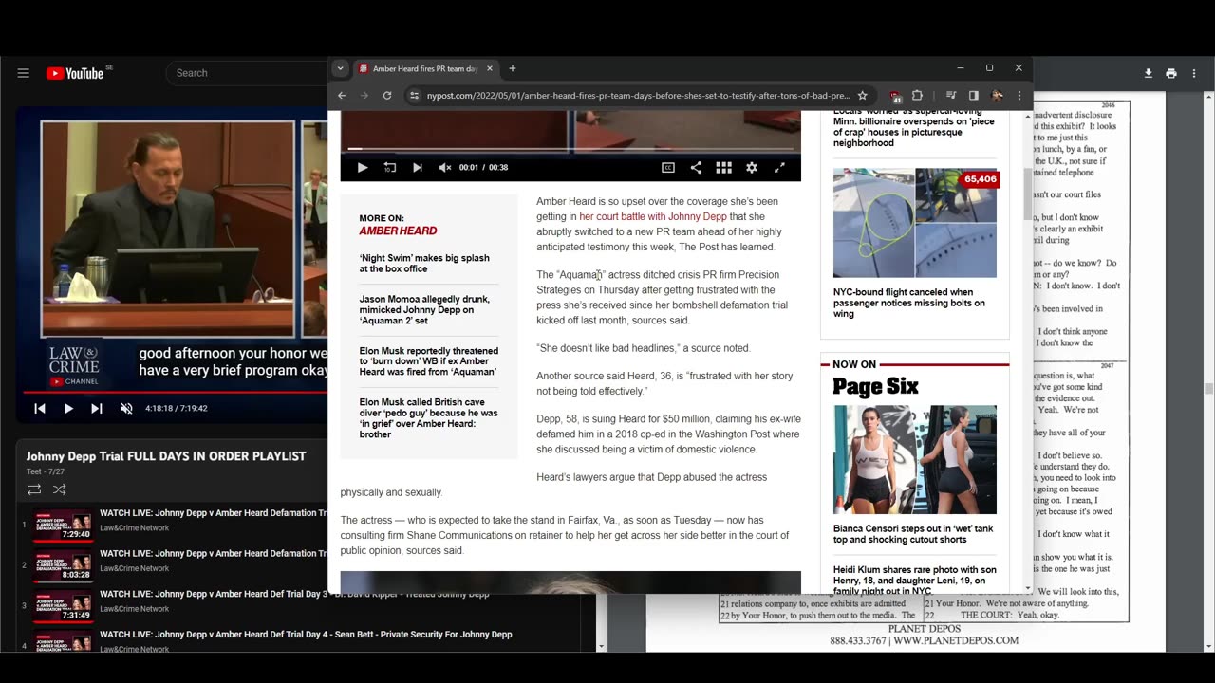Screen dimensions: 1215x683
Task: Click the nypost.com URL in the address bar
Action: (638, 96)
